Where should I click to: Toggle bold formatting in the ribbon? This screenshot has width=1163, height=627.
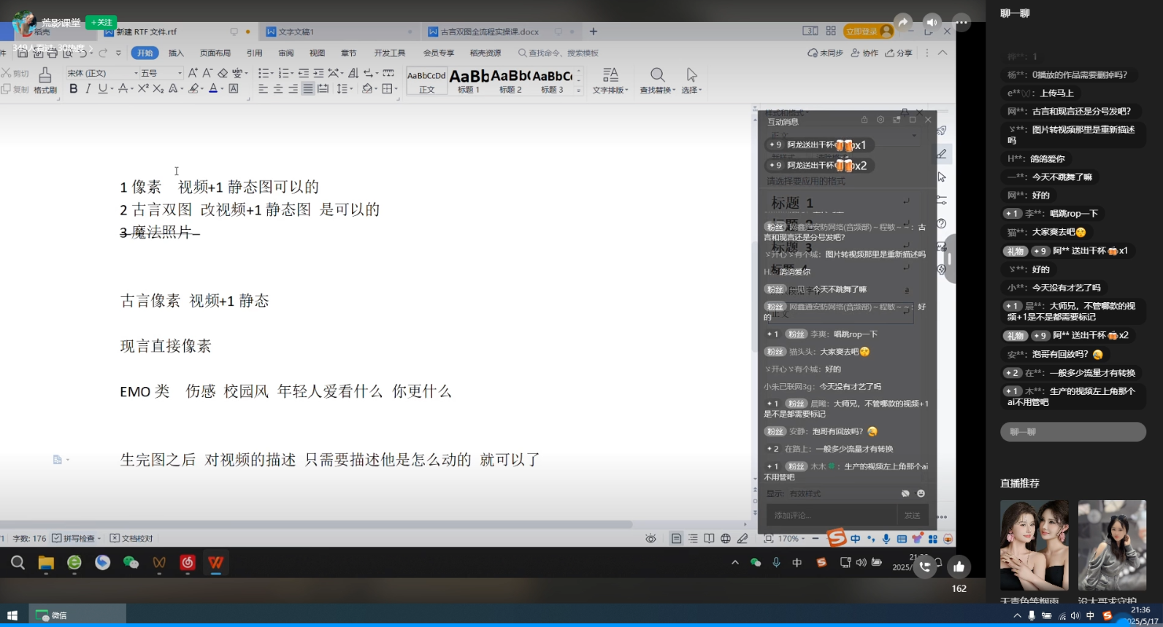(x=73, y=89)
